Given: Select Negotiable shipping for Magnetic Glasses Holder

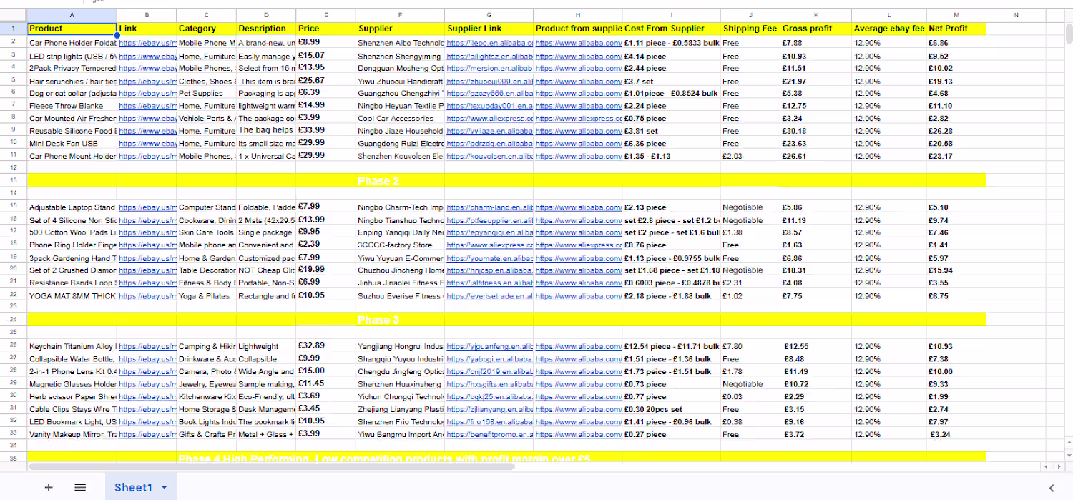Looking at the screenshot, I should tap(751, 384).
